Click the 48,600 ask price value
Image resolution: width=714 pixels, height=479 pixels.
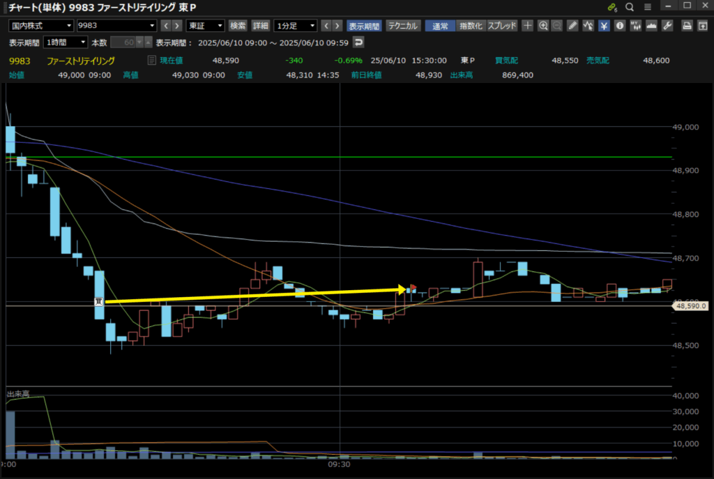tap(656, 61)
